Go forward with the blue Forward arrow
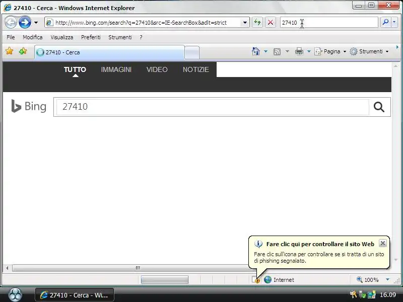Viewport: 403px width, 302px height. [25, 23]
